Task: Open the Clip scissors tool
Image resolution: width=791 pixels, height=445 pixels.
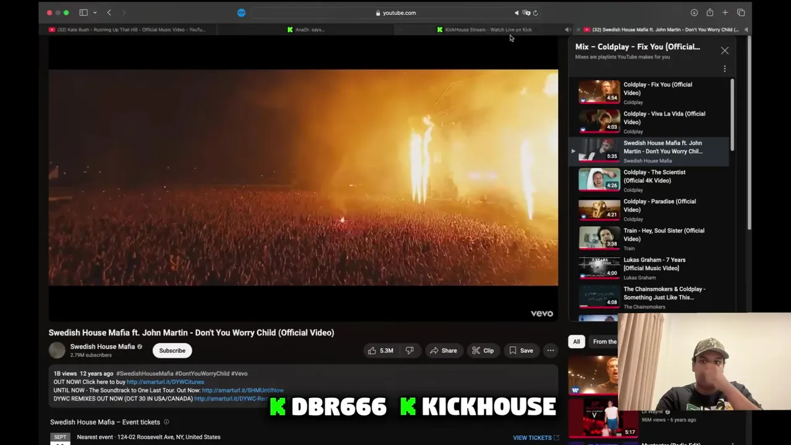Action: 483,350
